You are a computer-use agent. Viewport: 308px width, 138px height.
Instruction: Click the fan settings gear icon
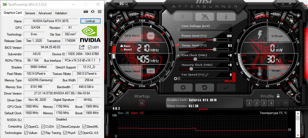176,79
